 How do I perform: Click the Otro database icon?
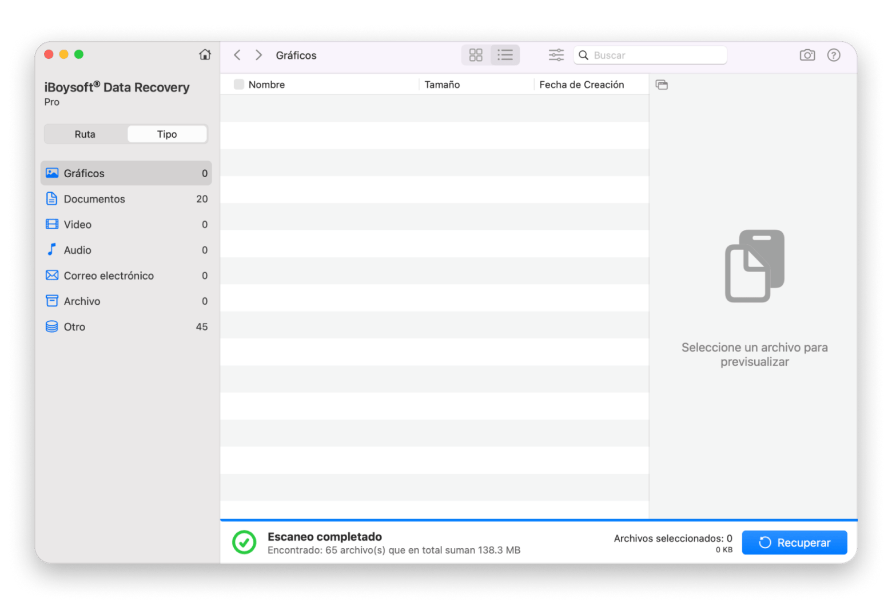51,326
